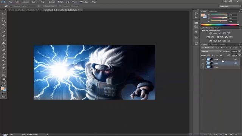
Task: Select the Eyedropper tool
Action: point(3,32)
